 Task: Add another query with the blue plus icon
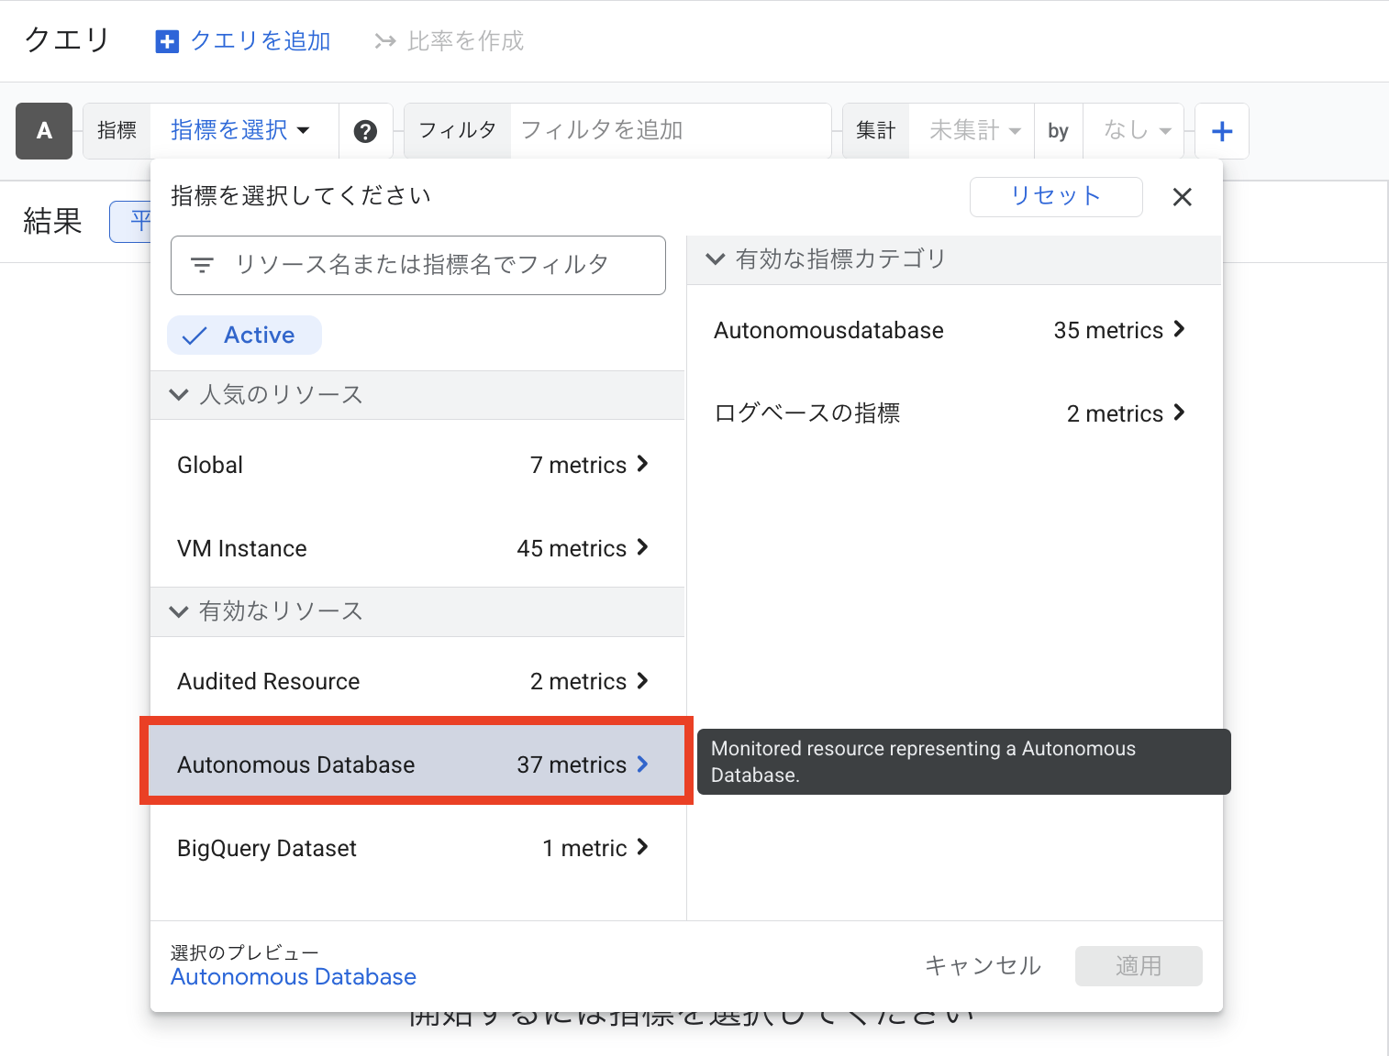coord(1222,130)
